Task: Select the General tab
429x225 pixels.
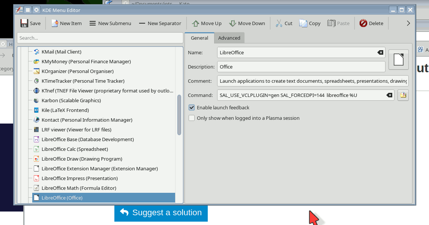Action: pyautogui.click(x=199, y=38)
